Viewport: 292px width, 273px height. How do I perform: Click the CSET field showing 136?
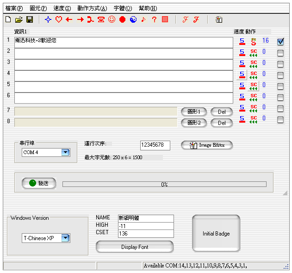[x=146, y=234]
